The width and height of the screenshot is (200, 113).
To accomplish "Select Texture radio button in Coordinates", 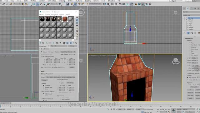I will pos(42,52).
